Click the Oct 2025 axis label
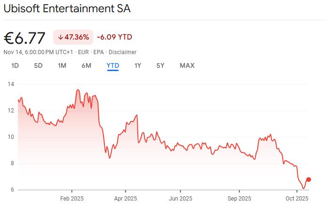Screen dimensions: 327x209 pos(295,199)
